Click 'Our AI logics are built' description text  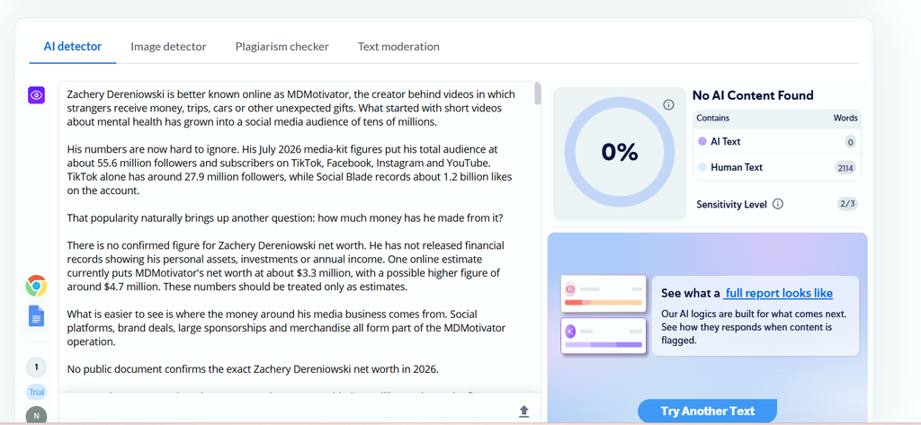[x=755, y=326]
